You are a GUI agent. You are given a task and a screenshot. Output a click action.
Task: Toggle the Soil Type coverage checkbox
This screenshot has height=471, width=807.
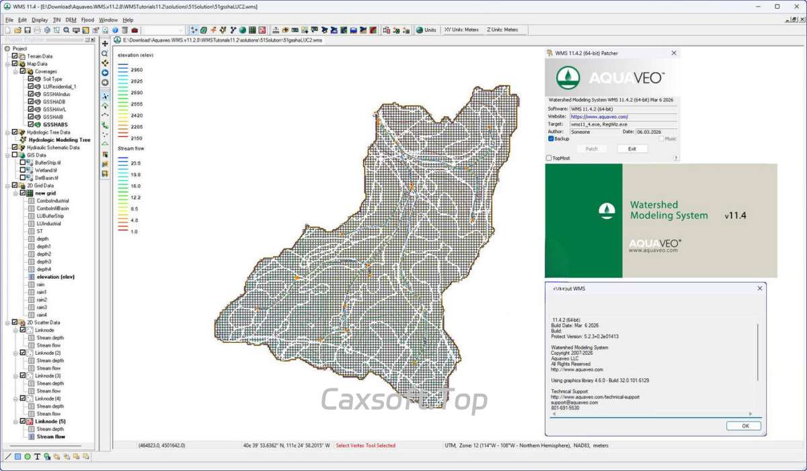(31, 79)
